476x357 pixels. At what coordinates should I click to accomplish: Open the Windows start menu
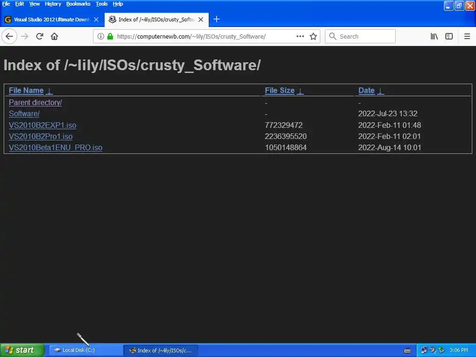pyautogui.click(x=22, y=350)
